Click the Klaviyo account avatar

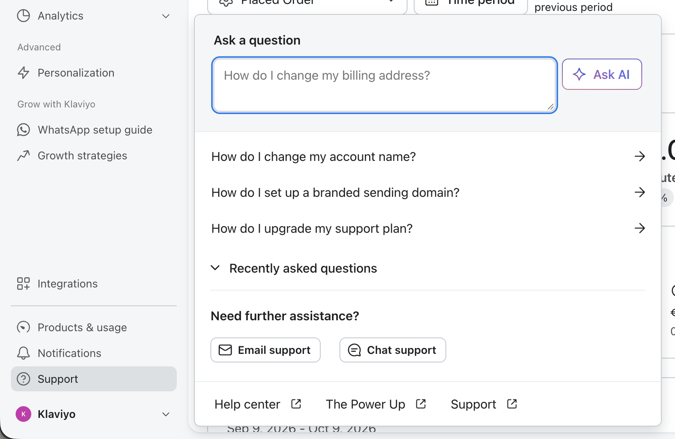pyautogui.click(x=24, y=414)
